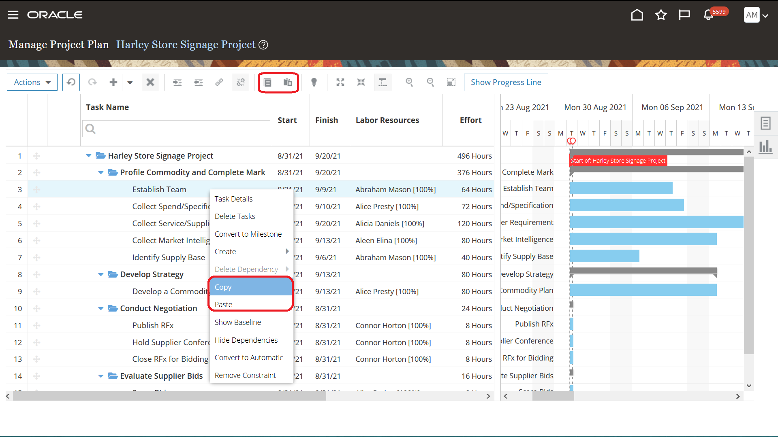The width and height of the screenshot is (778, 437).
Task: Select the Publish RFx task
Action: pos(153,326)
